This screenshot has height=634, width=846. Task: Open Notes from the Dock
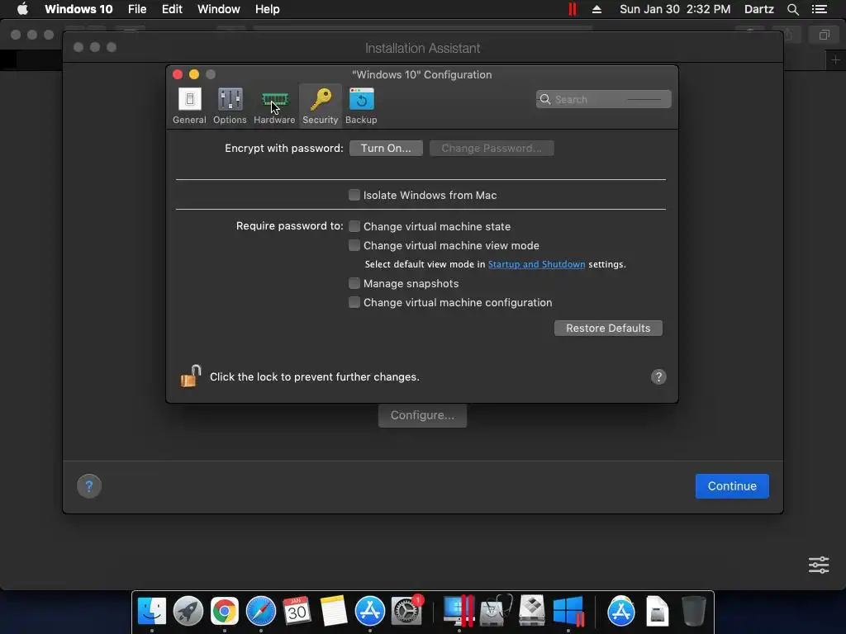point(333,611)
